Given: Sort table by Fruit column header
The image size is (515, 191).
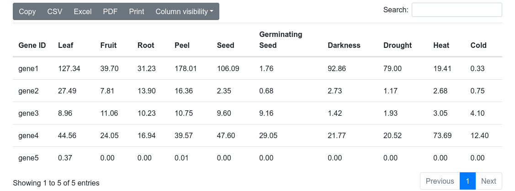Looking at the screenshot, I should tap(108, 45).
